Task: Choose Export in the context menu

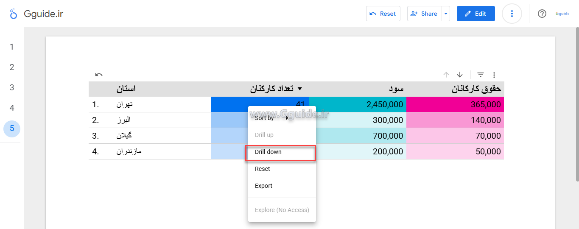Action: pyautogui.click(x=263, y=186)
